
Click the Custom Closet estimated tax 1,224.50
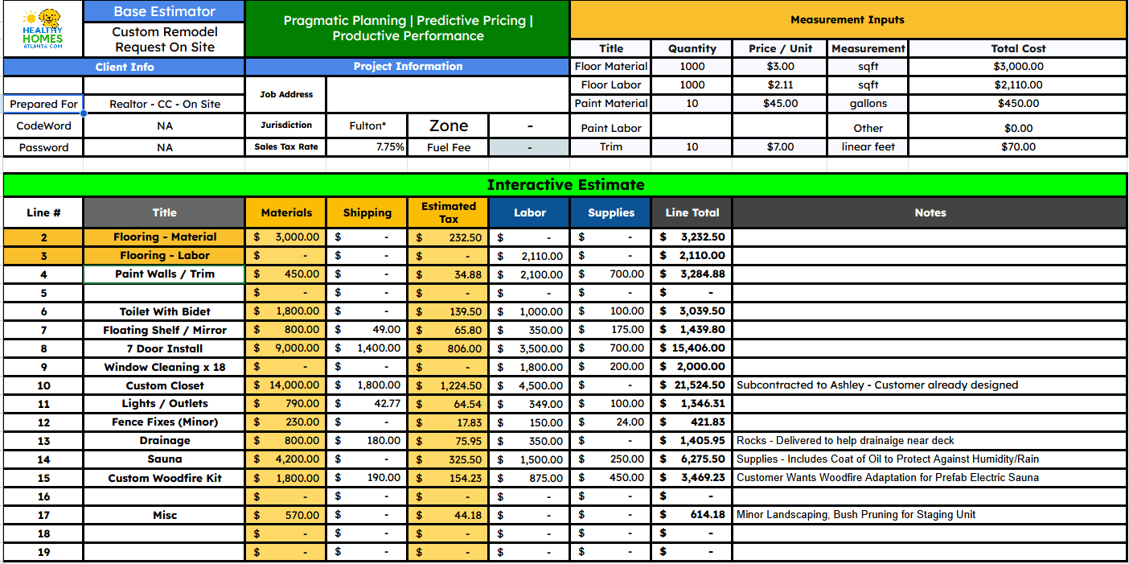[449, 385]
